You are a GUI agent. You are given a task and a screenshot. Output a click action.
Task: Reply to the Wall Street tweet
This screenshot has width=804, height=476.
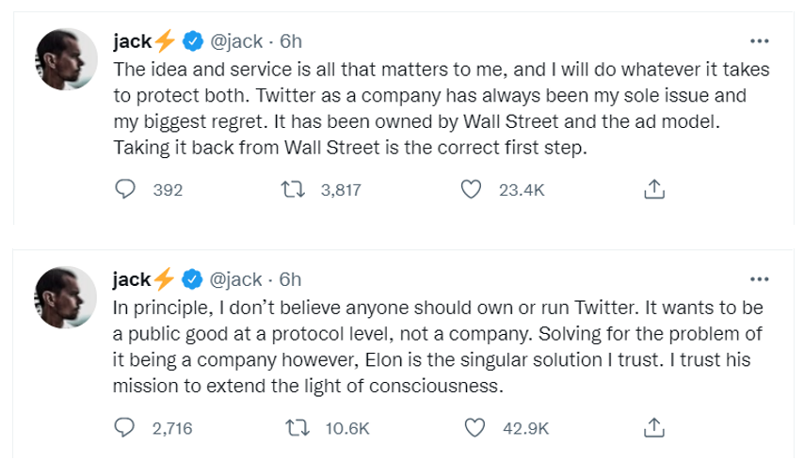[126, 190]
